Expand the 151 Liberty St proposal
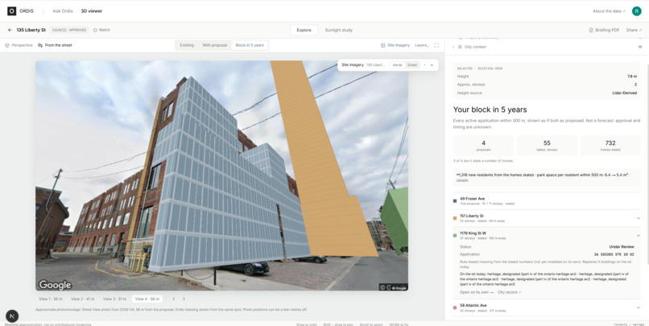The height and width of the screenshot is (326, 649). tap(639, 218)
